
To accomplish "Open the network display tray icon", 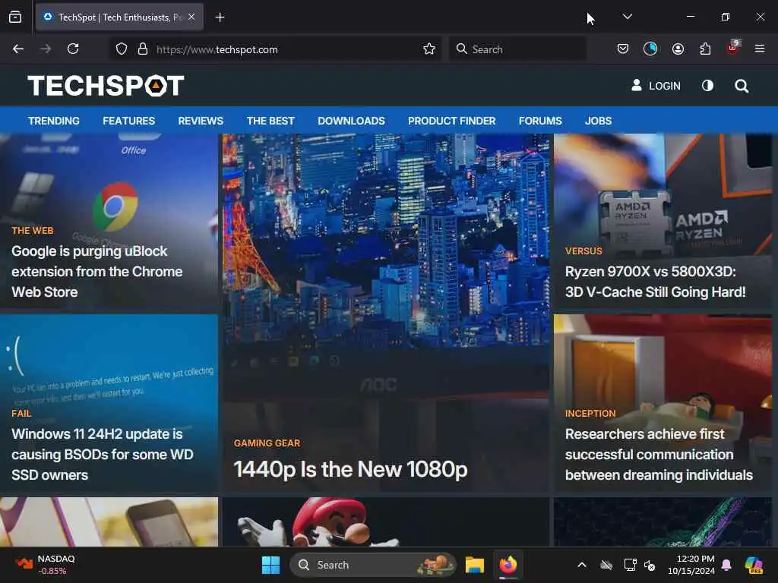I will [x=630, y=565].
